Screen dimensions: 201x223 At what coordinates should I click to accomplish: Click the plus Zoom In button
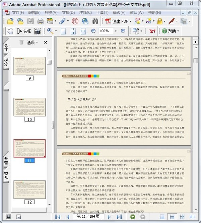123,31
